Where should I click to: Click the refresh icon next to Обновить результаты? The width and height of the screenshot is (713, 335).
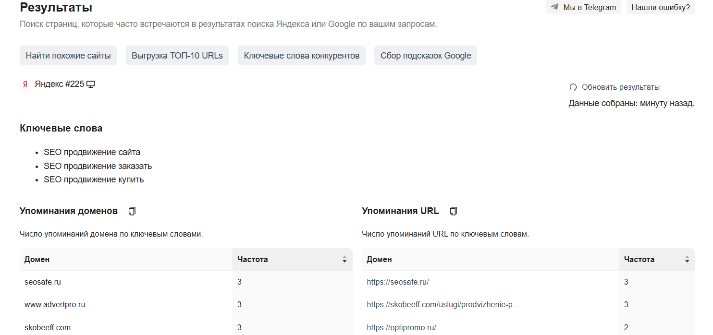573,87
